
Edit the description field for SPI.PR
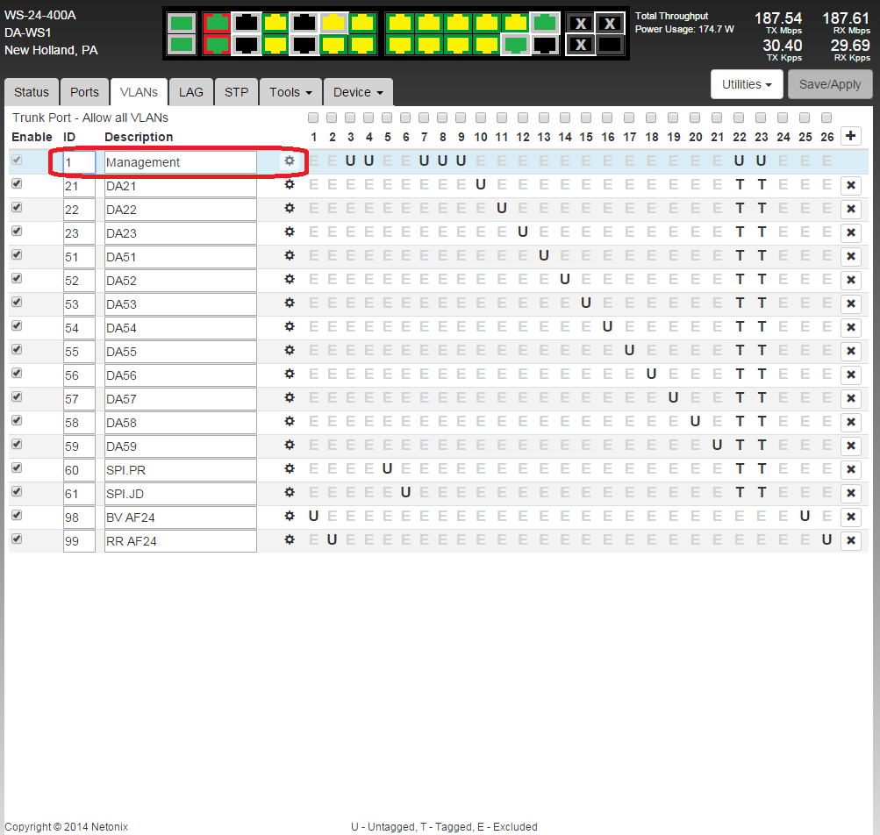click(180, 470)
